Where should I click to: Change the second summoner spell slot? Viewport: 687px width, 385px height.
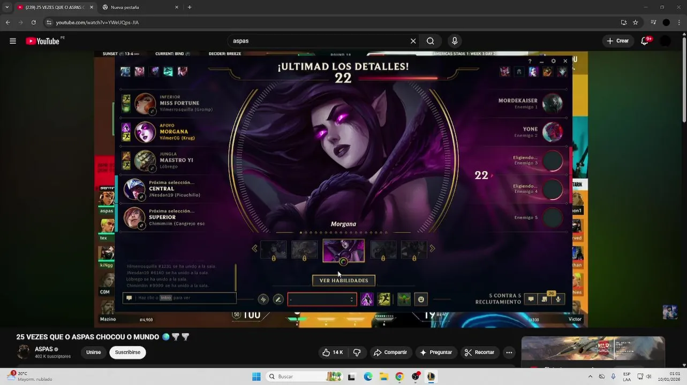tap(384, 299)
